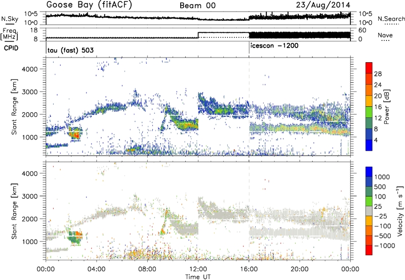Click the gray band of the Velocity color bar

point(369,211)
